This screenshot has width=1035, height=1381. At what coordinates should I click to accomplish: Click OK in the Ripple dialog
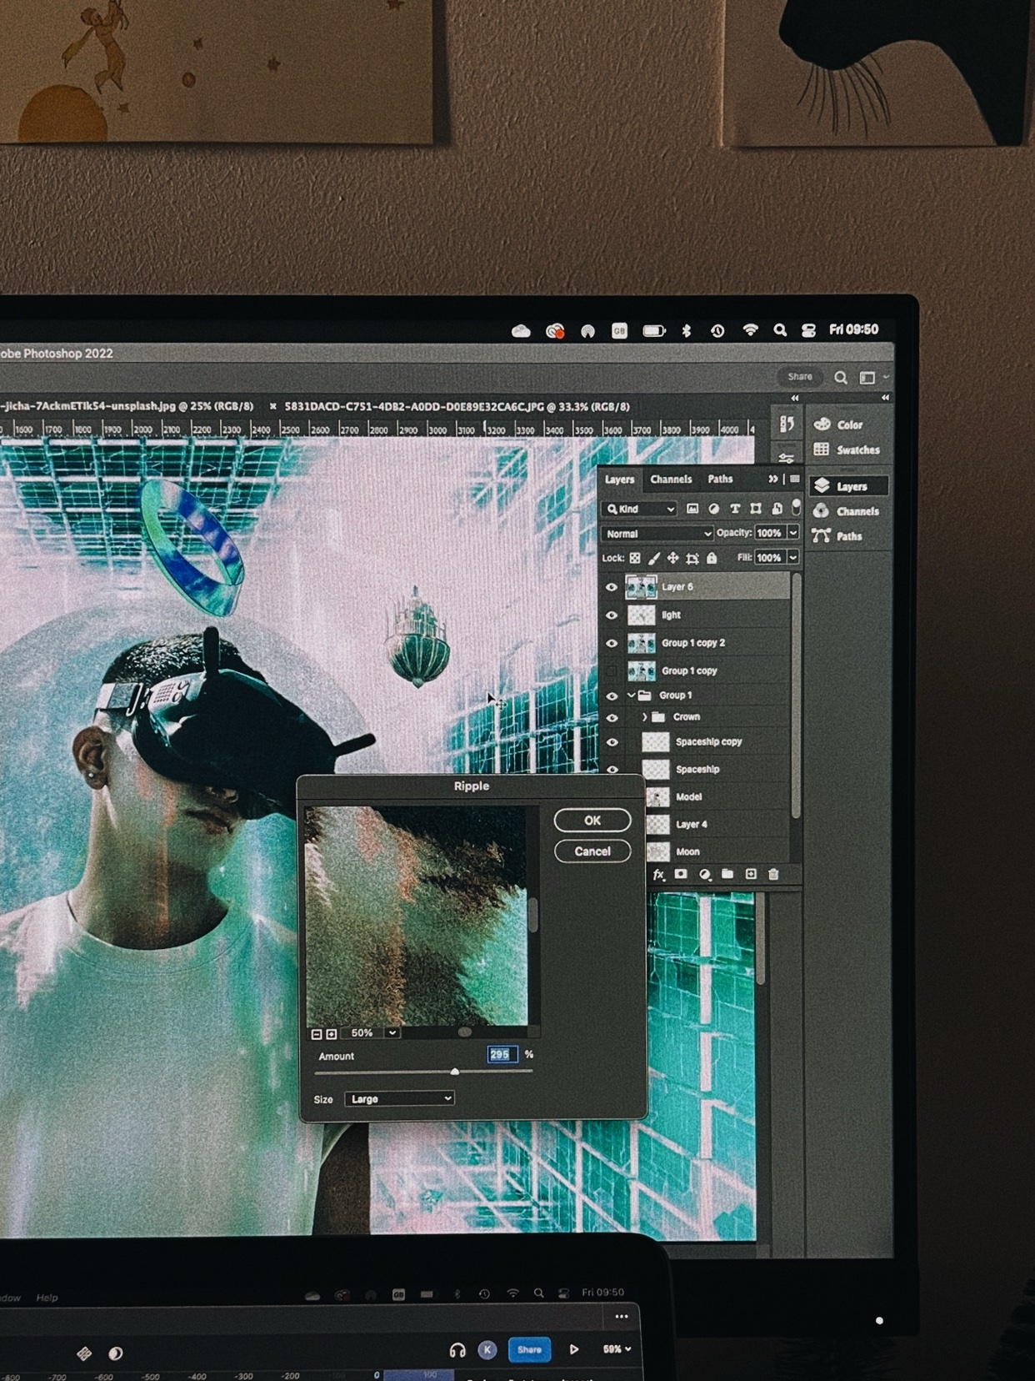pos(592,821)
